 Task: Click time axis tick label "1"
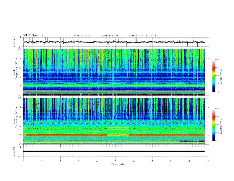(x=42, y=161)
